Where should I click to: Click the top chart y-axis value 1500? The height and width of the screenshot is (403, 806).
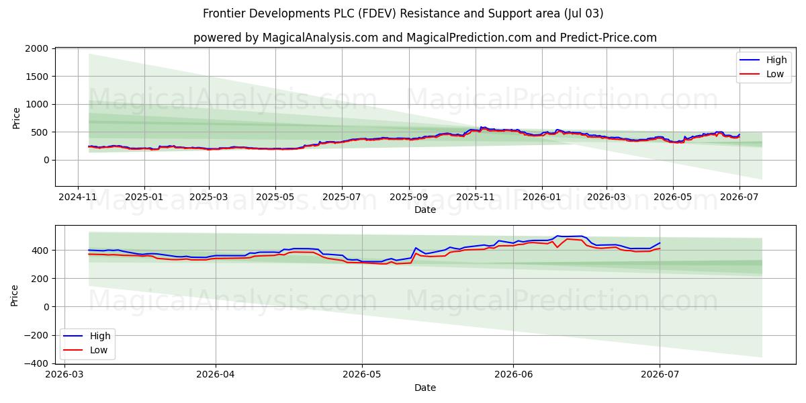coord(36,77)
